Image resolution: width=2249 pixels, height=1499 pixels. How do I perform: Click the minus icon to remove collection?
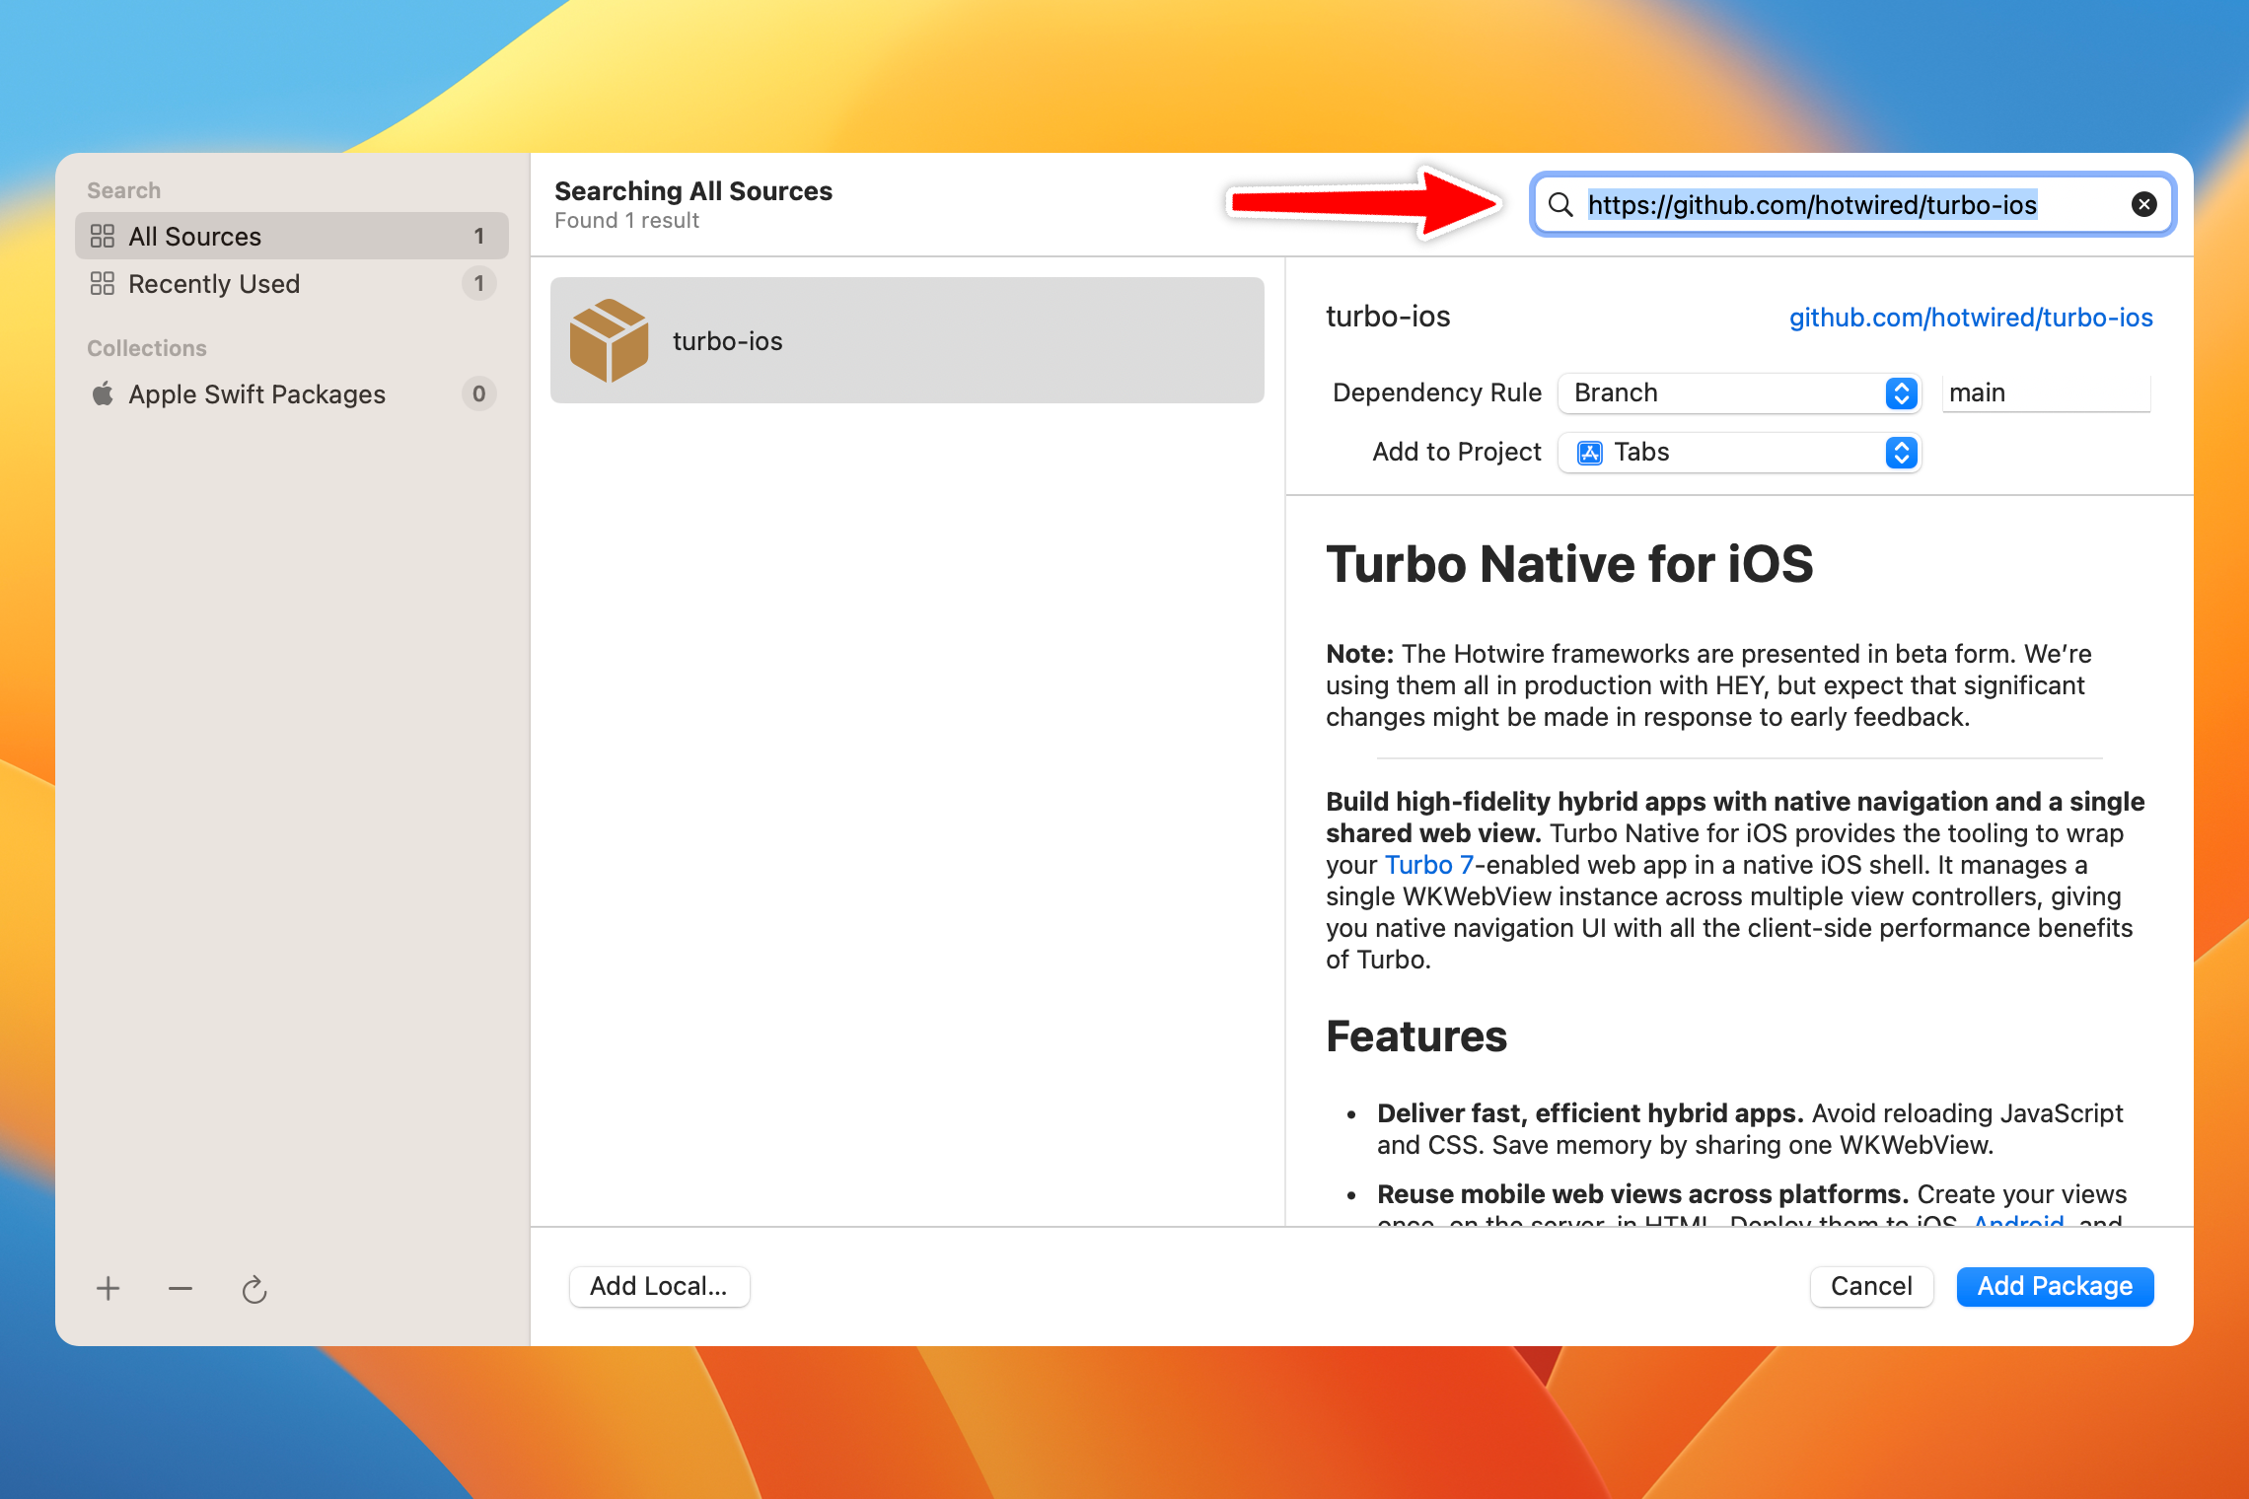[181, 1288]
